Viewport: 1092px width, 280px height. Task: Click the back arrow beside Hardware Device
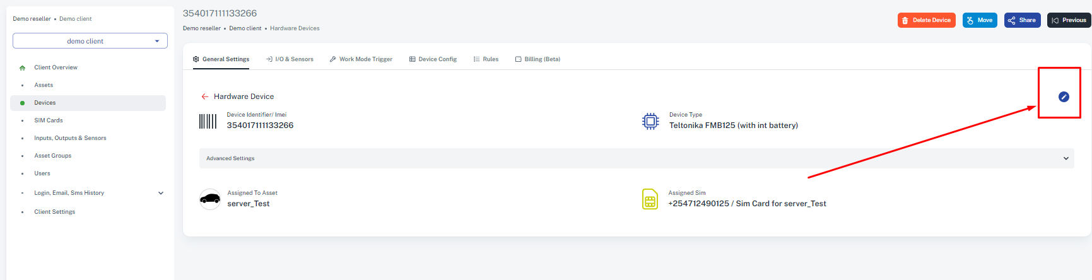204,96
